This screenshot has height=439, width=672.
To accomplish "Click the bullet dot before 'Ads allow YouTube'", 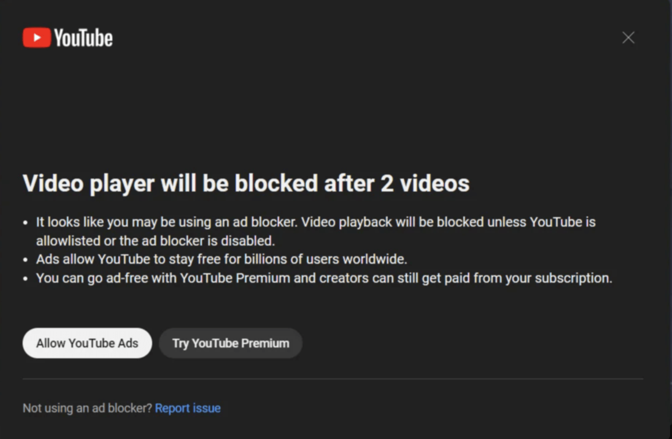I will 25,260.
